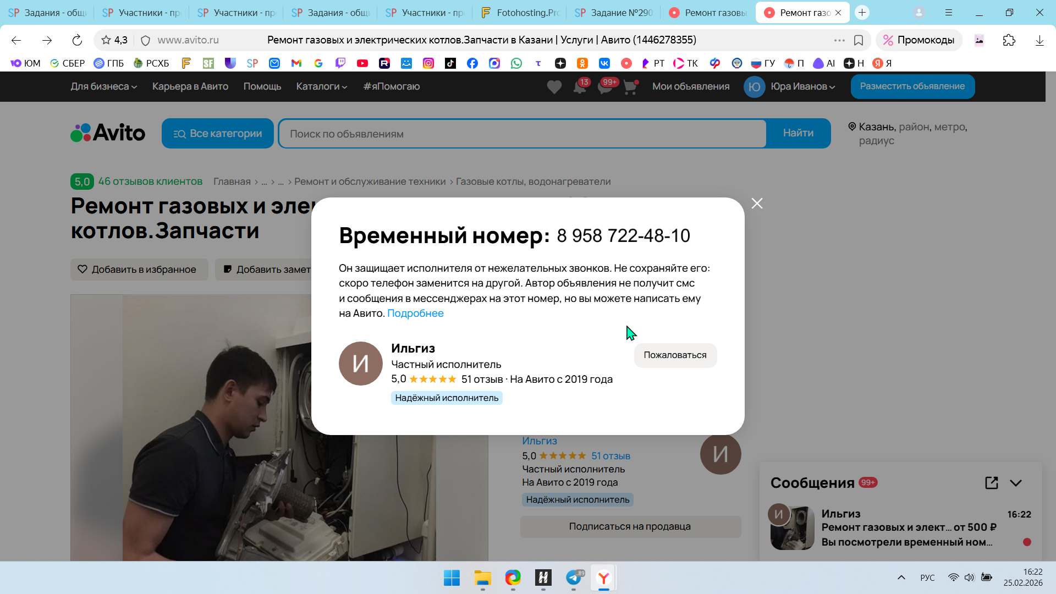The image size is (1056, 594).
Task: Open the browser extensions puzzle icon
Action: (1009, 40)
